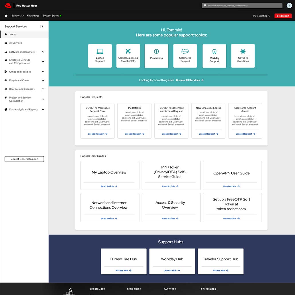
Task: Click the Data Analysis pie chart icon
Action: [6, 109]
